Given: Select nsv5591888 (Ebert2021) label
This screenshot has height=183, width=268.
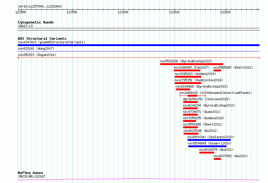Looking at the screenshot, I should pos(203,124).
